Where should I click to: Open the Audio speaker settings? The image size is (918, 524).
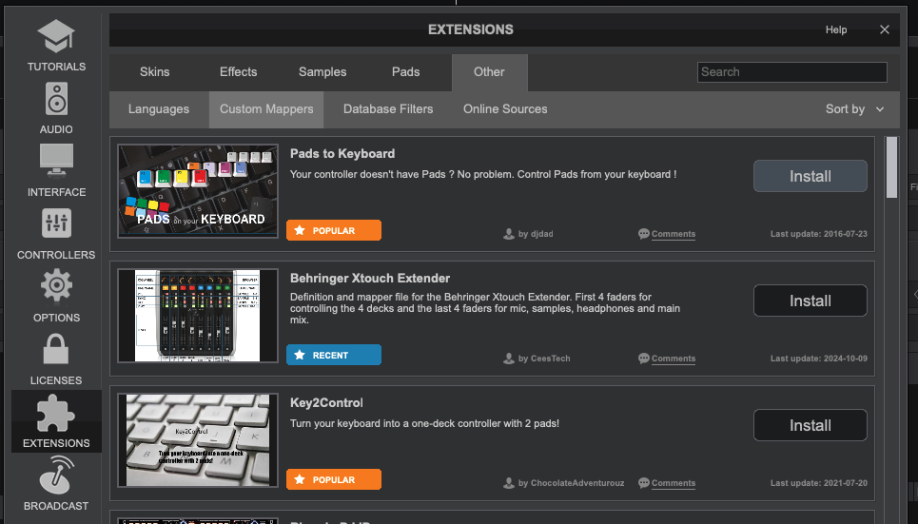click(56, 99)
